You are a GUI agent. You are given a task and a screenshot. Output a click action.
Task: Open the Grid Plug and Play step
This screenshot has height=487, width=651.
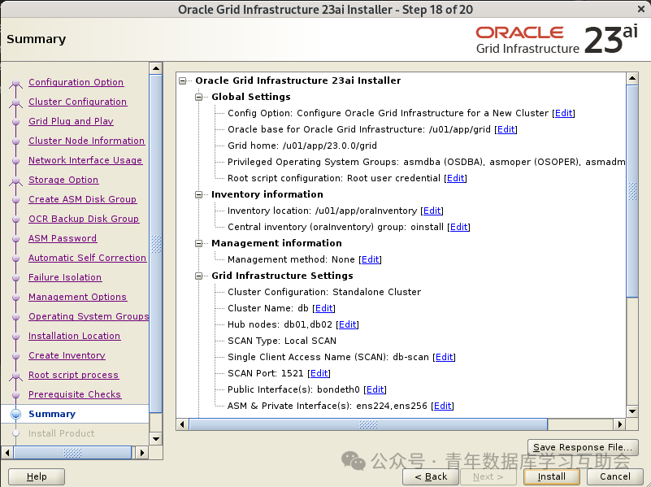pyautogui.click(x=71, y=121)
